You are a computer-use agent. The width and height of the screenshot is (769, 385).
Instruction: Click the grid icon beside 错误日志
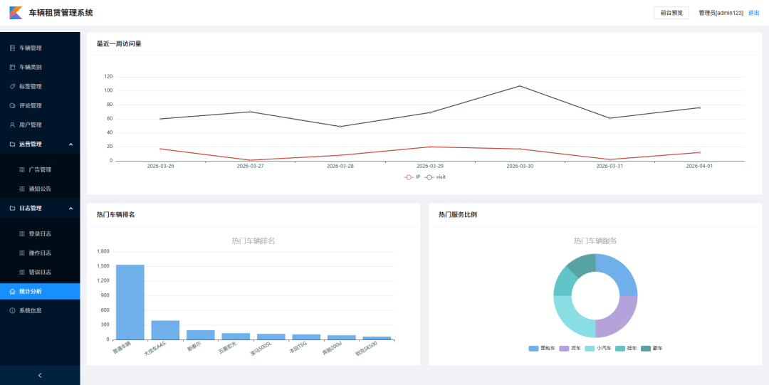pyautogui.click(x=21, y=272)
